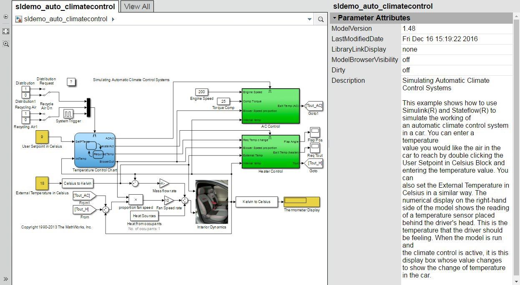Click the green AC Control subsystem block
The width and height of the screenshot is (520, 285).
[x=271, y=106]
